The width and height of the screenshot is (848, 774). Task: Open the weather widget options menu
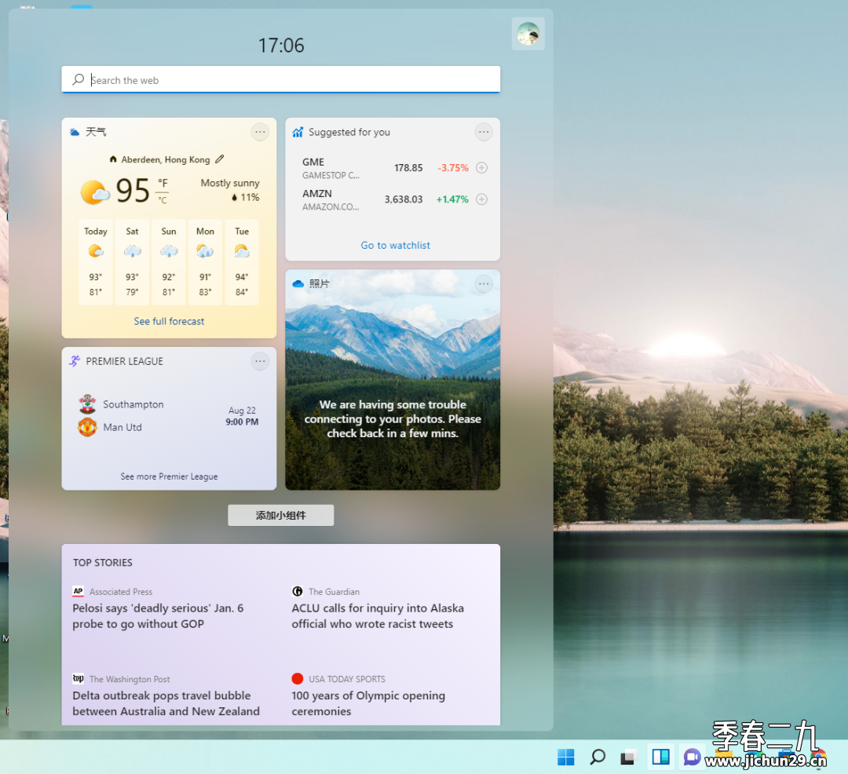click(260, 132)
